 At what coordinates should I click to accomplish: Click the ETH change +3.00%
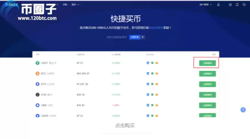pos(116,84)
